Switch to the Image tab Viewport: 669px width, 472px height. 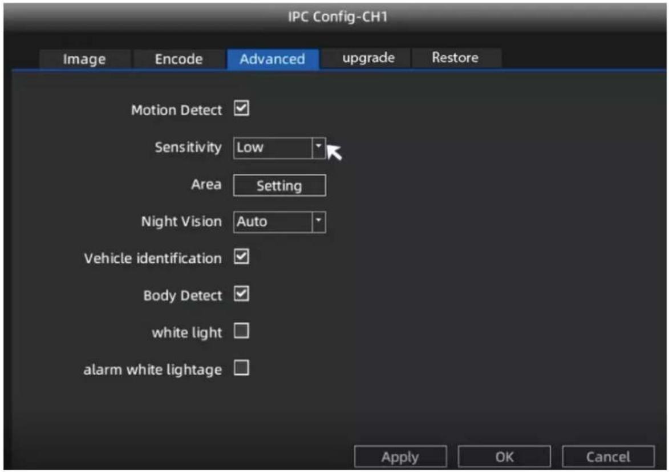pos(84,59)
